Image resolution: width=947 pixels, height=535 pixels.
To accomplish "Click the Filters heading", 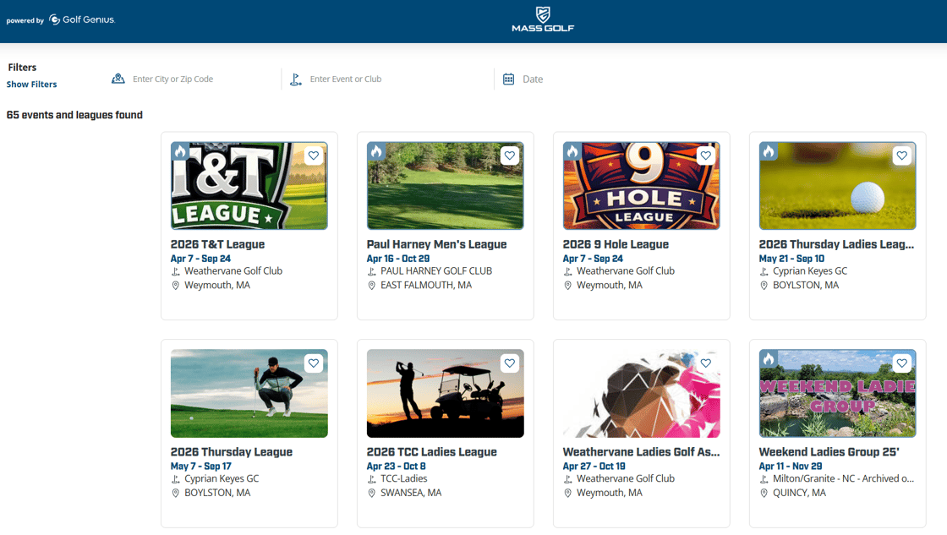I will [22, 68].
